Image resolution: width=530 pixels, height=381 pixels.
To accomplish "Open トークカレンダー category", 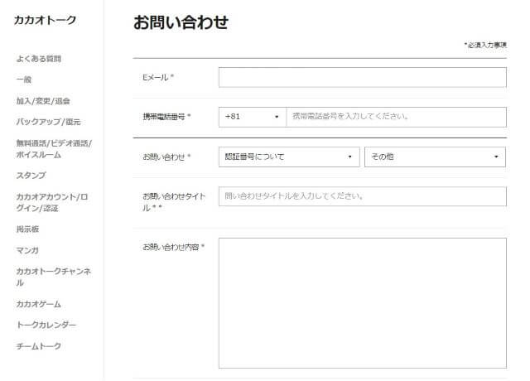I will 46,325.
